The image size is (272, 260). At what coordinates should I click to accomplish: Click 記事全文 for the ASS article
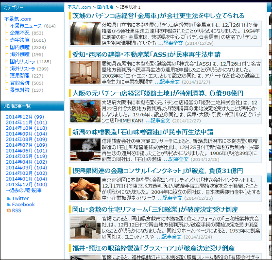click(168, 82)
